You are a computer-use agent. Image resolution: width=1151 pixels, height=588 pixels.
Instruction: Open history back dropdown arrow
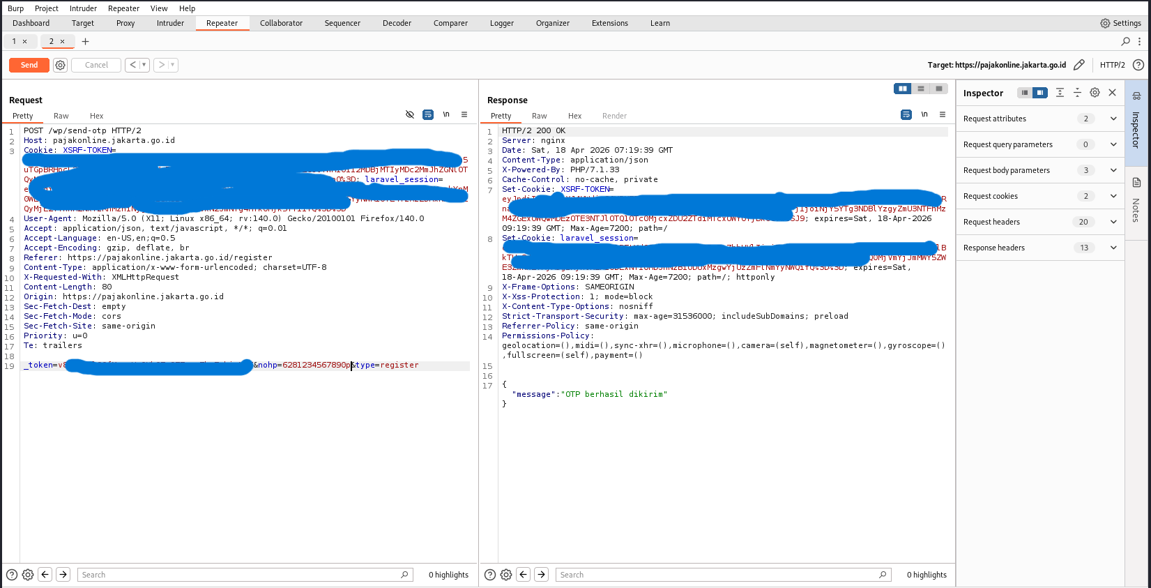click(x=144, y=65)
